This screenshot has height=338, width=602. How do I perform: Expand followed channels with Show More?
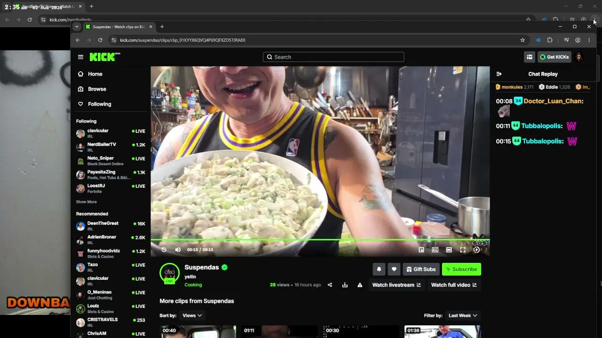(87, 202)
